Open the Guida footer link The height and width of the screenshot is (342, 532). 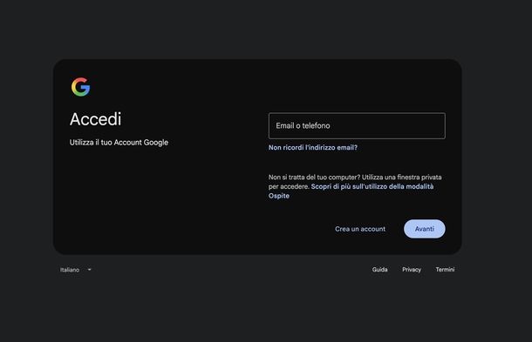point(379,270)
